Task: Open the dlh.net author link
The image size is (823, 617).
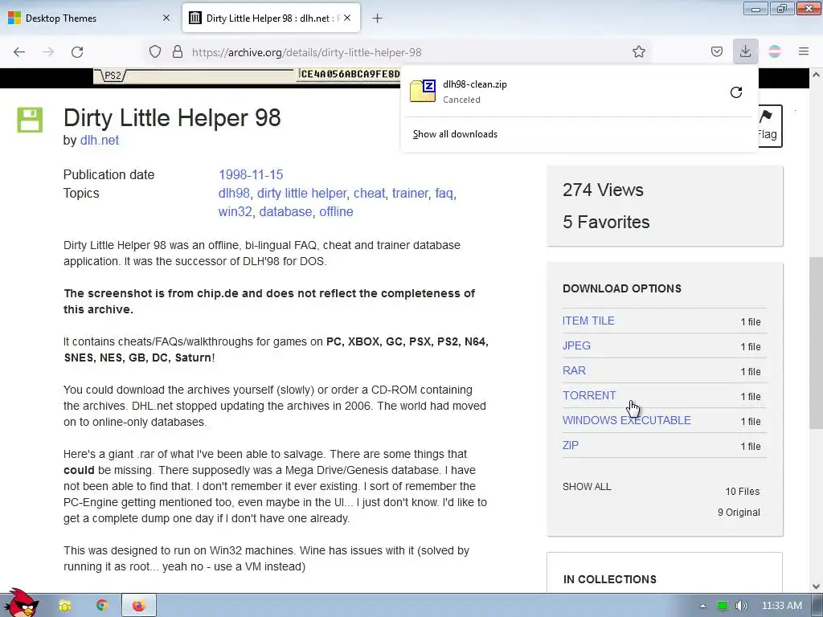Action: pyautogui.click(x=99, y=140)
